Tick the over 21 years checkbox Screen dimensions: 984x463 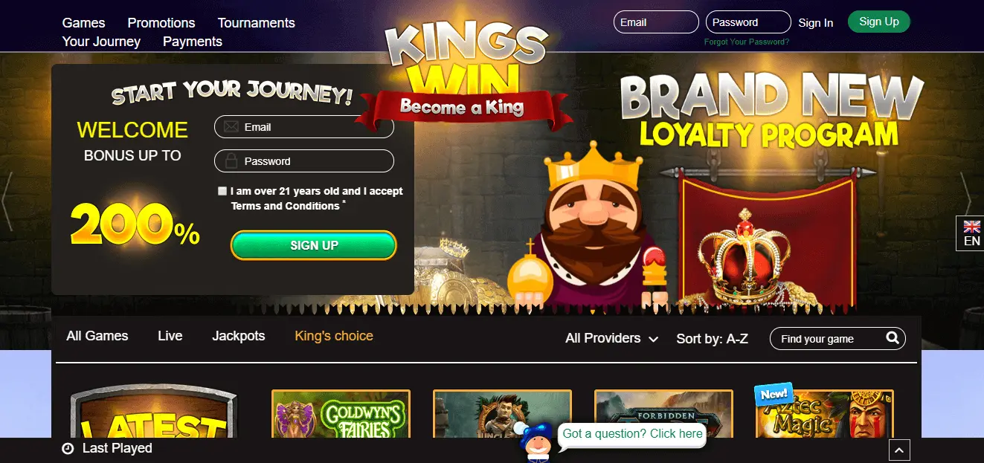pyautogui.click(x=222, y=191)
